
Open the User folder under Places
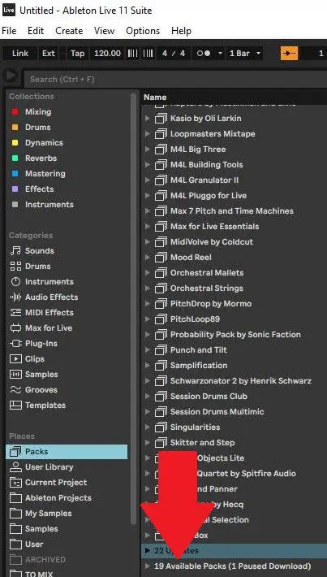(27, 544)
